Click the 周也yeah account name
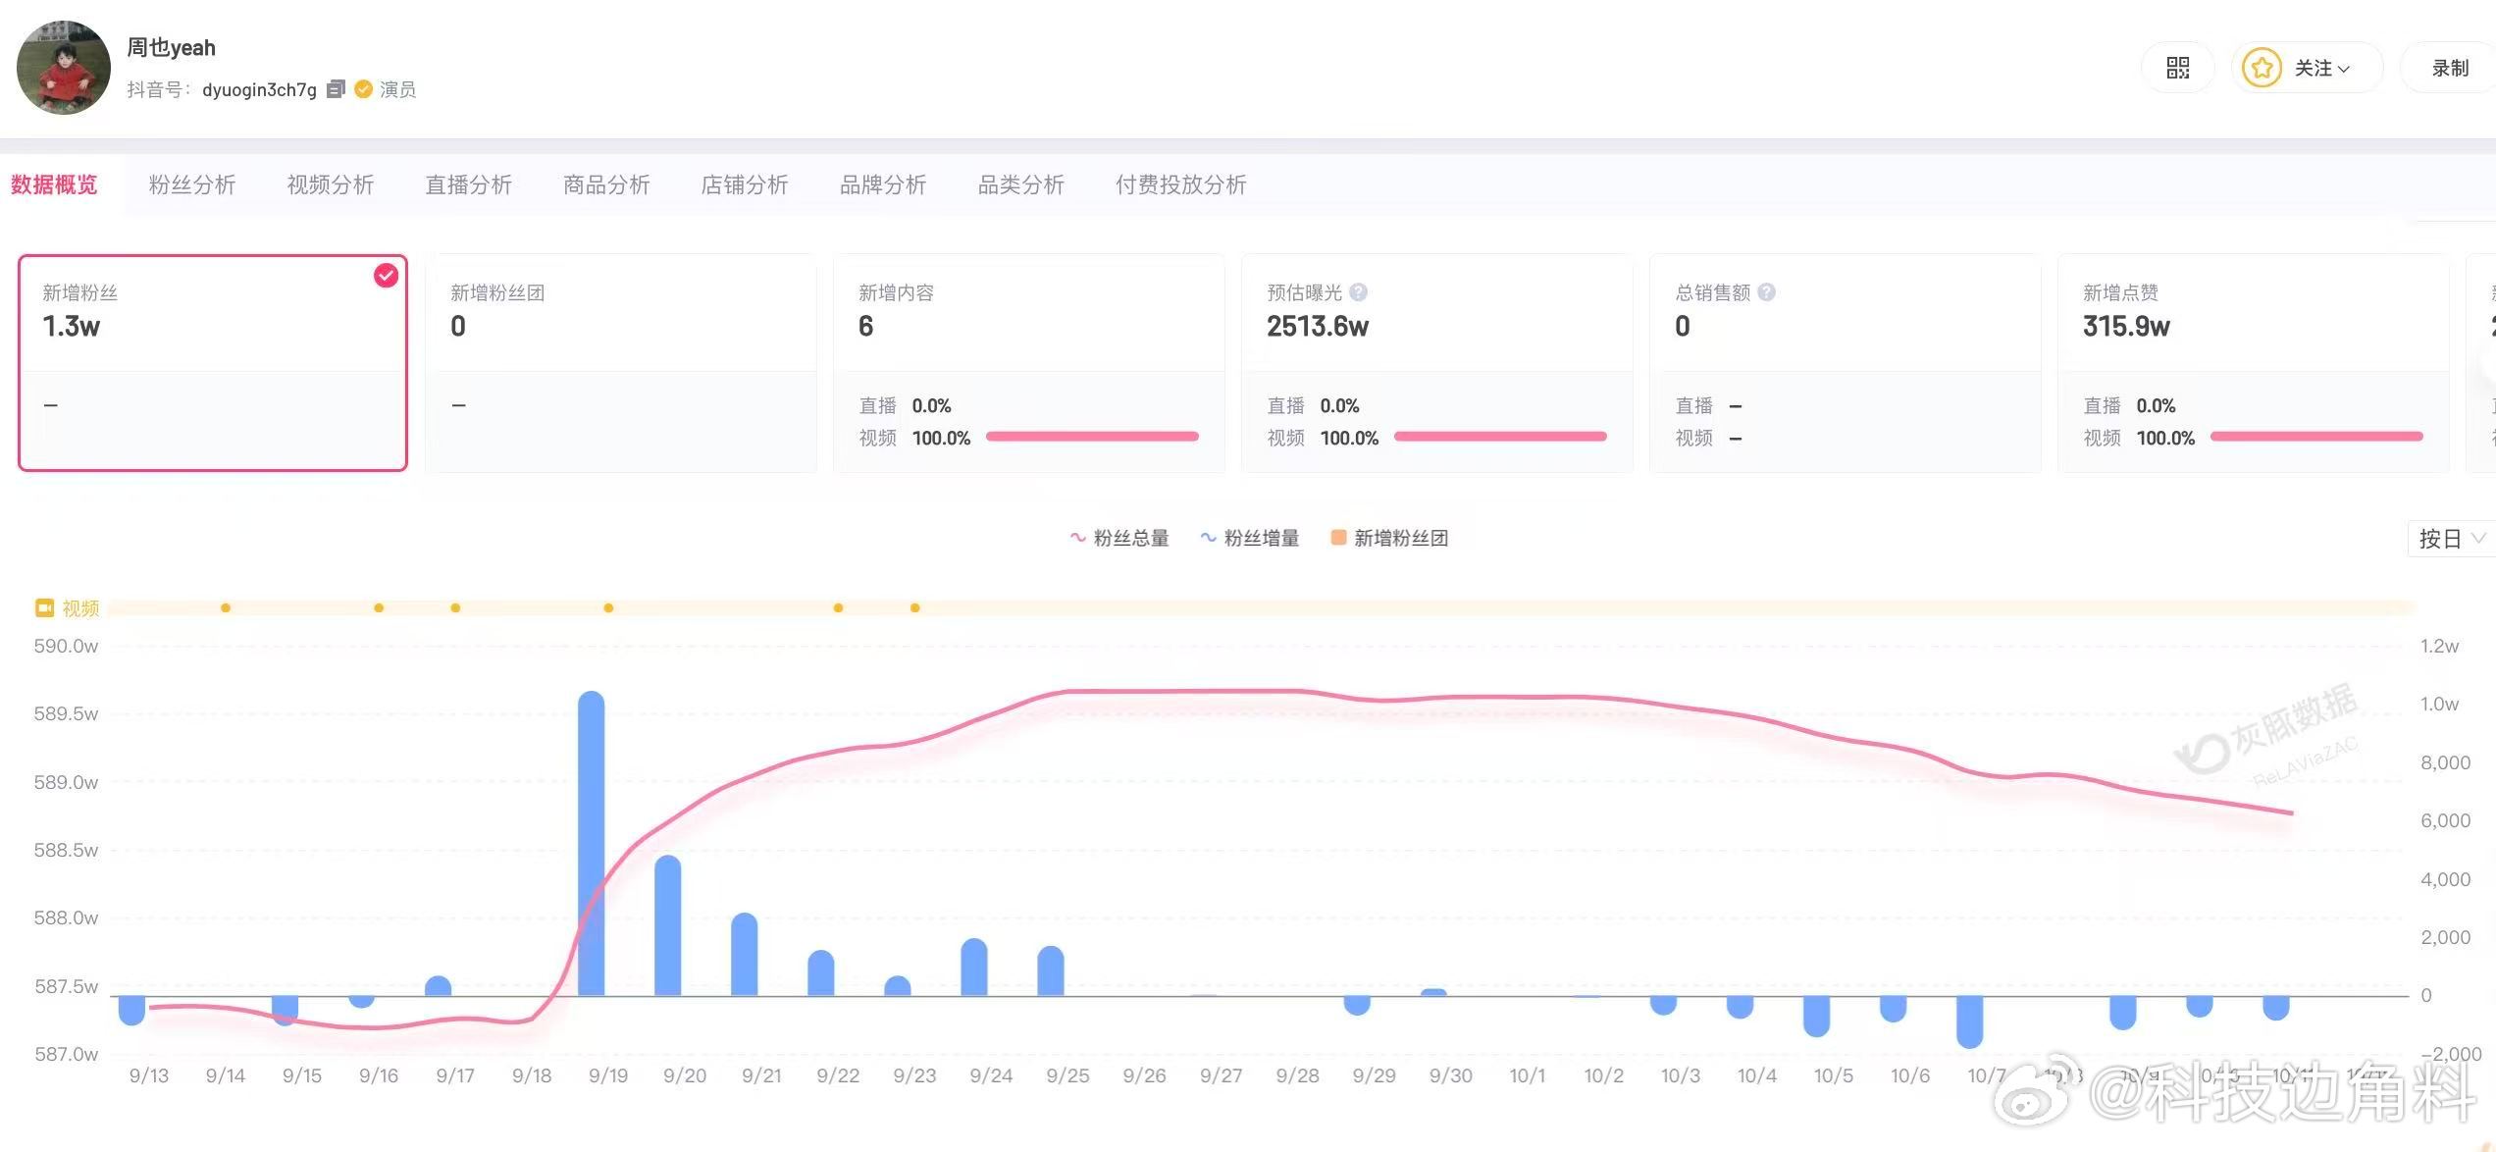This screenshot has height=1152, width=2496. [x=171, y=47]
